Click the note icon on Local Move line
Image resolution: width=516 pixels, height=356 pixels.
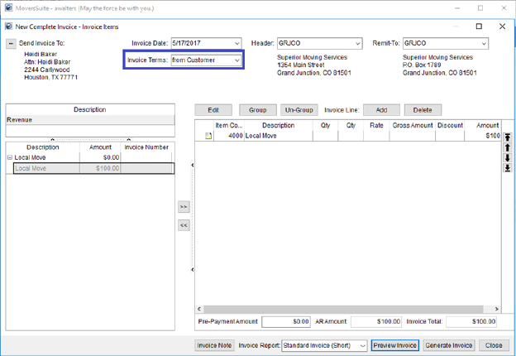click(x=209, y=136)
